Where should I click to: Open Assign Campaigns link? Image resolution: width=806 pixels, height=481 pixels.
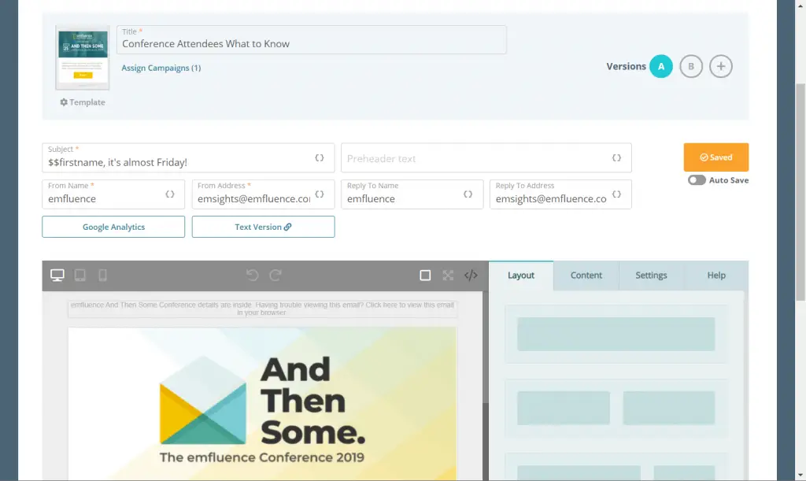tap(161, 68)
